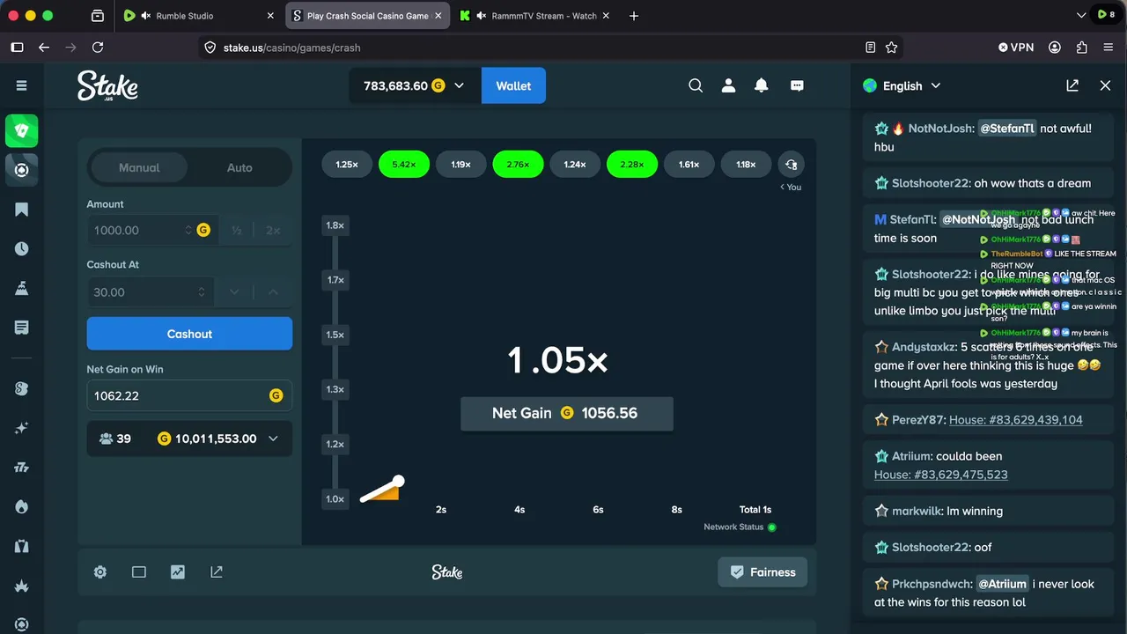Open the 2.76× crash result
The image size is (1127, 634).
coord(518,165)
